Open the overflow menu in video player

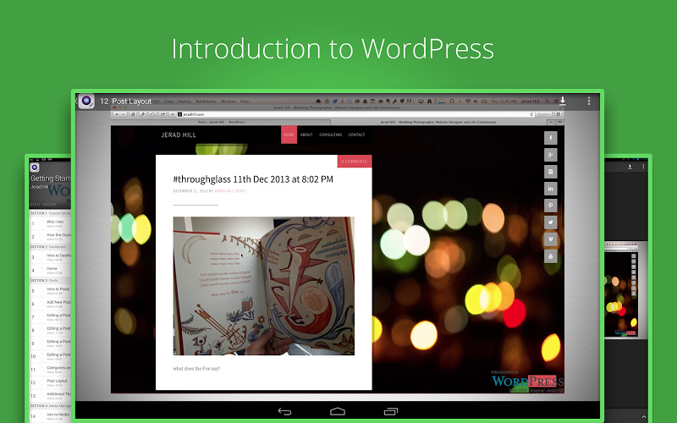pos(588,101)
